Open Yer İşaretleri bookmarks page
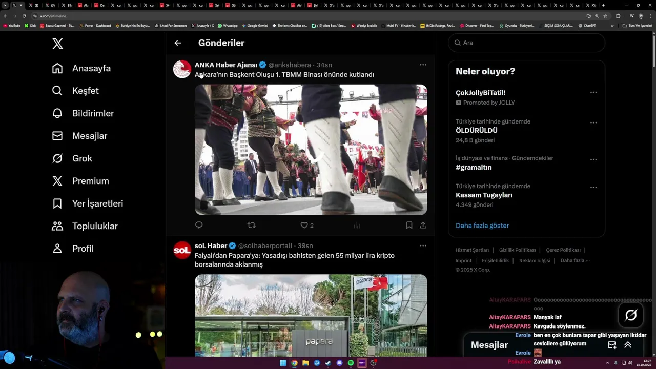Viewport: 656px width, 369px height. point(88,203)
